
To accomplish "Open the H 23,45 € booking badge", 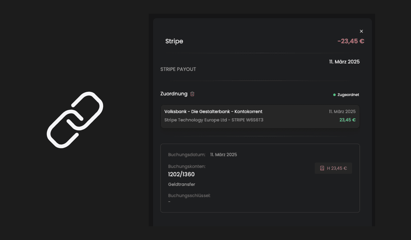I will point(333,168).
